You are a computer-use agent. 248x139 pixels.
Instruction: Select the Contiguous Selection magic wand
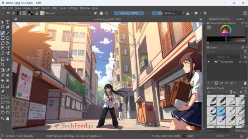[x=3, y=107]
